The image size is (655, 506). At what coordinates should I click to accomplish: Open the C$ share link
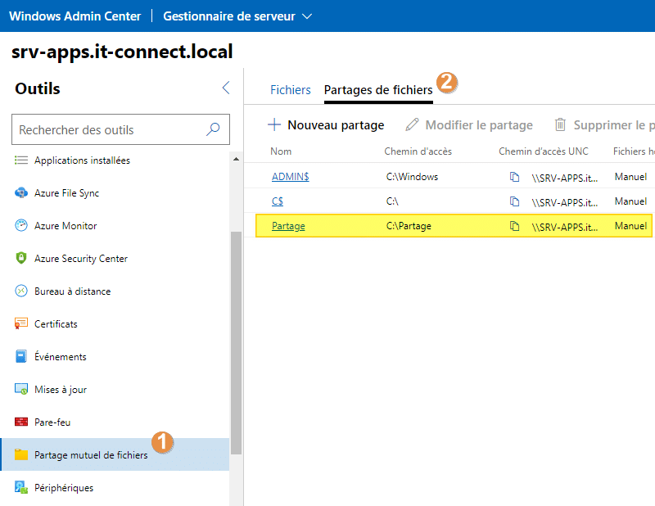click(x=278, y=201)
